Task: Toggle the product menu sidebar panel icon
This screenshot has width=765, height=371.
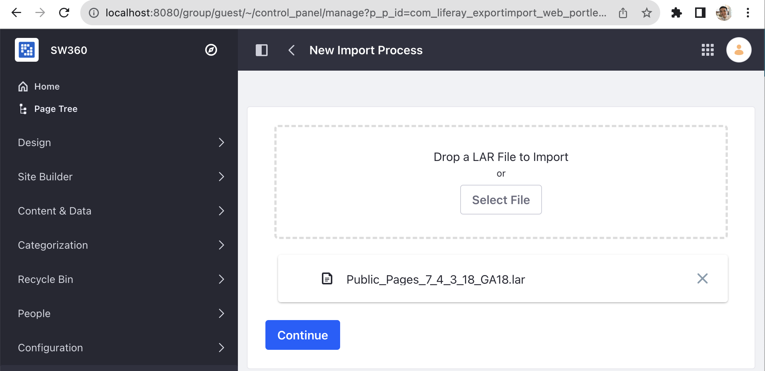Action: [262, 50]
